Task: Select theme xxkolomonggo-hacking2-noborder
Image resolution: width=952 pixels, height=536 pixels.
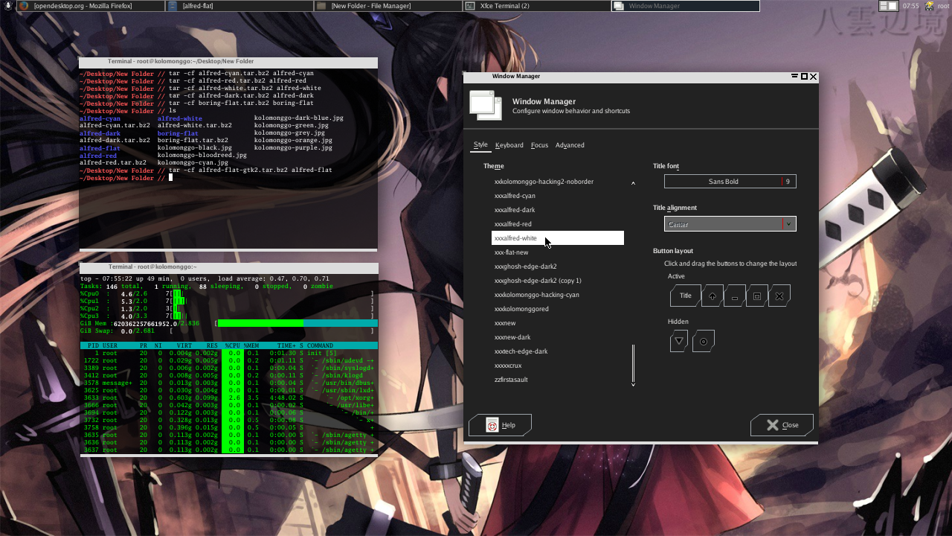Action: (558, 182)
